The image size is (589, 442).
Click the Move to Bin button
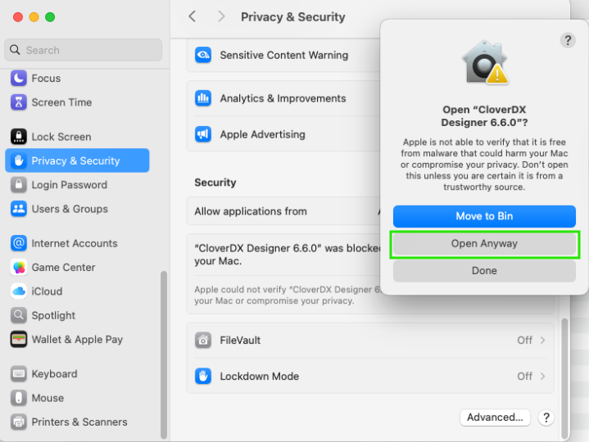(484, 216)
